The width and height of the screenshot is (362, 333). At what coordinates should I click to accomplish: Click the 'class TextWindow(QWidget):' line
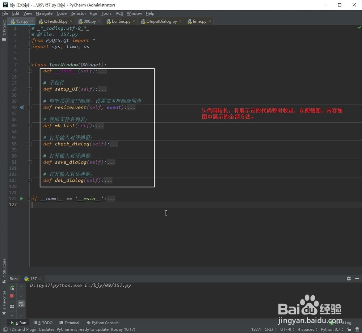(x=69, y=65)
